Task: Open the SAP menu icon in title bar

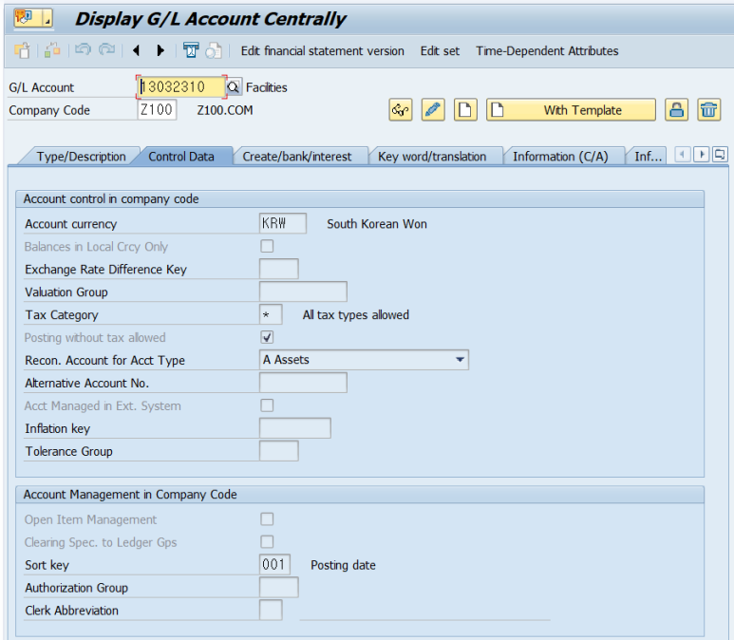Action: click(x=32, y=18)
